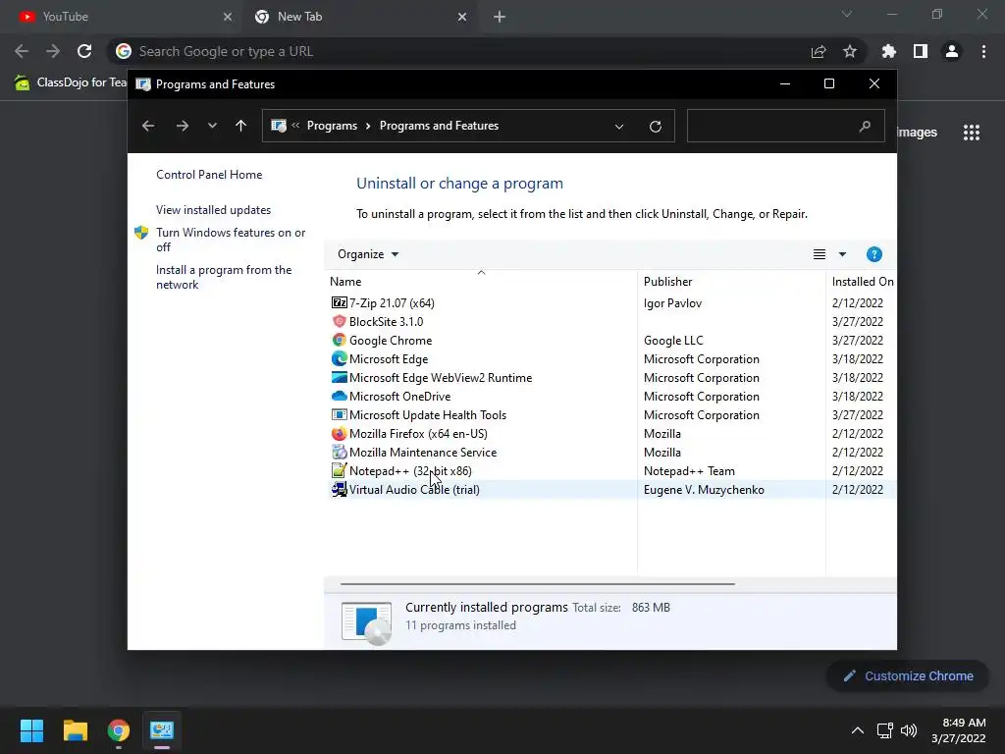Image resolution: width=1005 pixels, height=754 pixels.
Task: Click the Virtual Audio Cable icon
Action: pyautogui.click(x=339, y=489)
